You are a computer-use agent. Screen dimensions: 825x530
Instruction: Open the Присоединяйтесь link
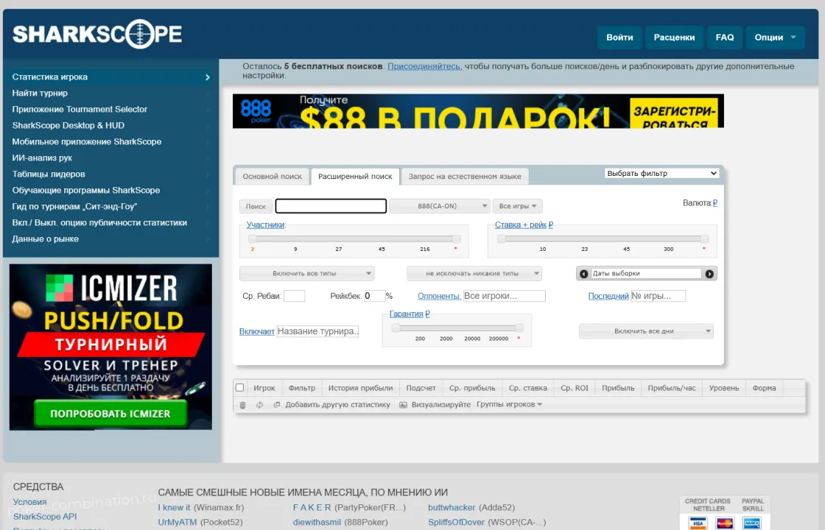point(424,66)
